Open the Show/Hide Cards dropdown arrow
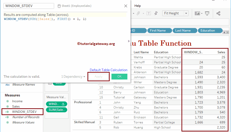This screenshot has height=132, width=231. click(x=202, y=13)
